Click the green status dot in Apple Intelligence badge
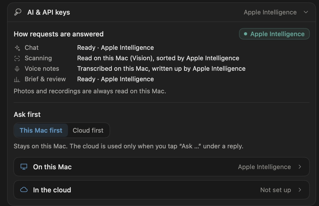Image resolution: width=319 pixels, height=206 pixels. click(x=246, y=34)
